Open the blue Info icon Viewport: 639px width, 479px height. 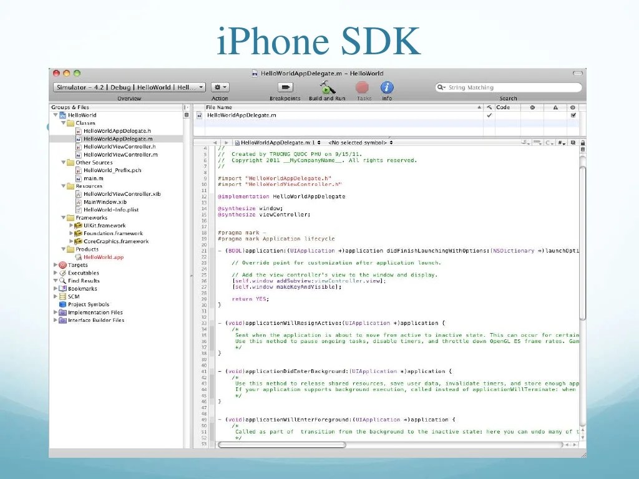387,87
